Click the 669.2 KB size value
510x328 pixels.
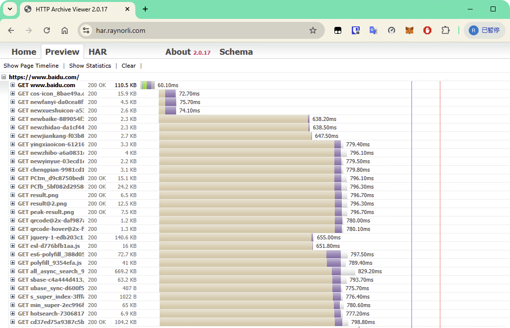coord(125,271)
